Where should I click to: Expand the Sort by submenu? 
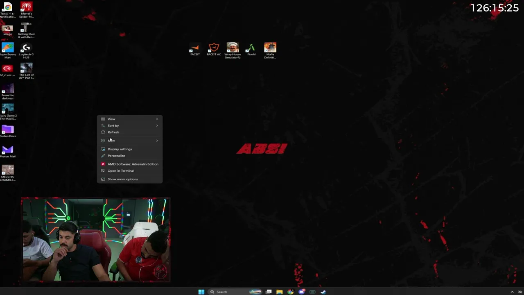[x=130, y=125]
